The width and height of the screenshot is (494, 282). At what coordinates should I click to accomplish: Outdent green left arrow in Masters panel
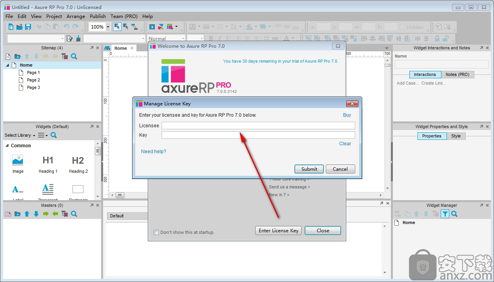tap(55, 214)
